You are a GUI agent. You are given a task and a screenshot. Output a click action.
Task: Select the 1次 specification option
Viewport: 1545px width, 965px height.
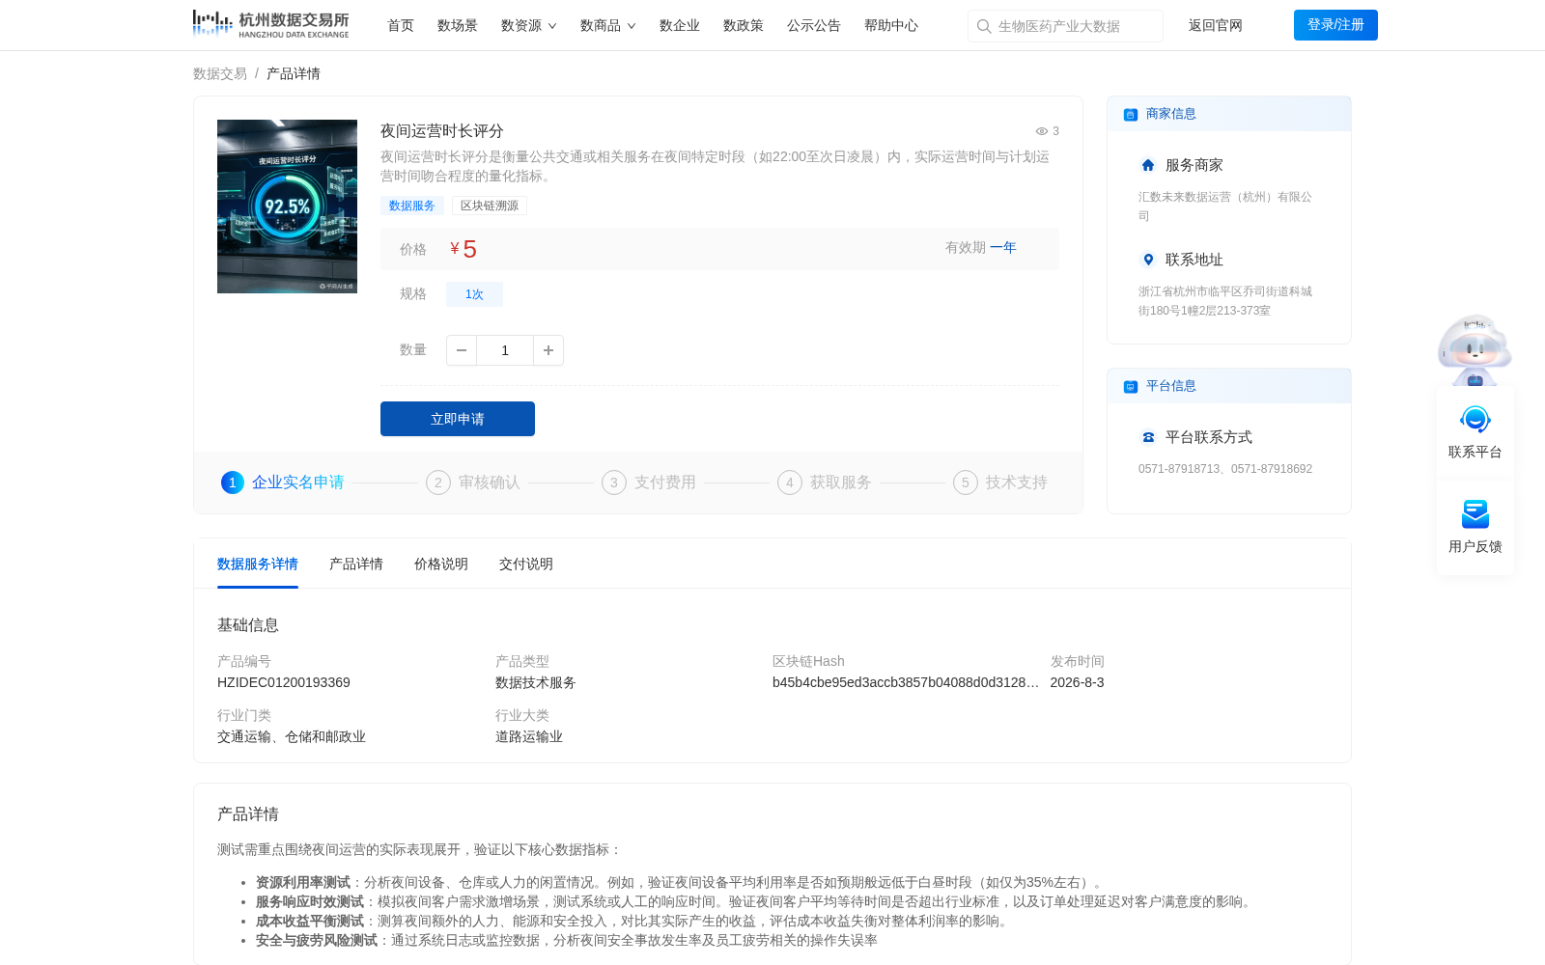pyautogui.click(x=474, y=294)
